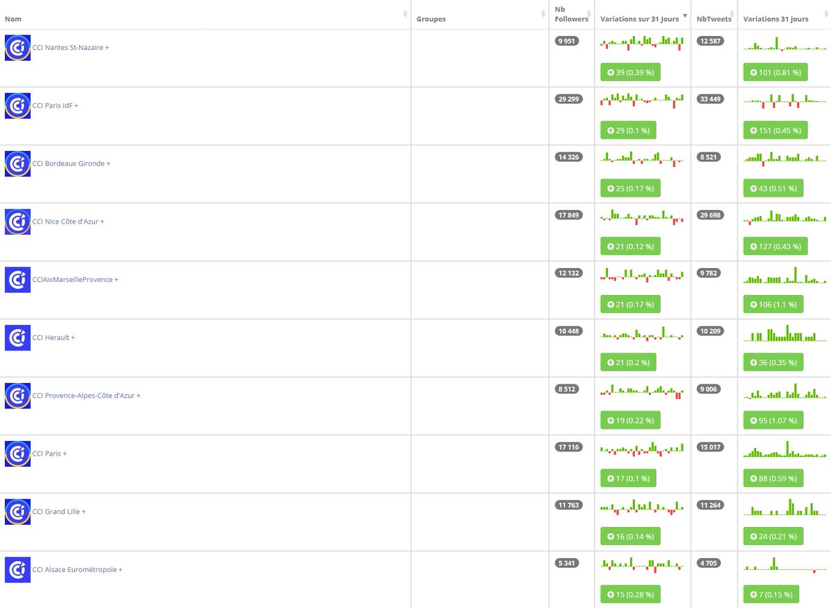The image size is (831, 608).
Task: Click the 19 (0.22 %) followers variation badge
Action: (630, 420)
